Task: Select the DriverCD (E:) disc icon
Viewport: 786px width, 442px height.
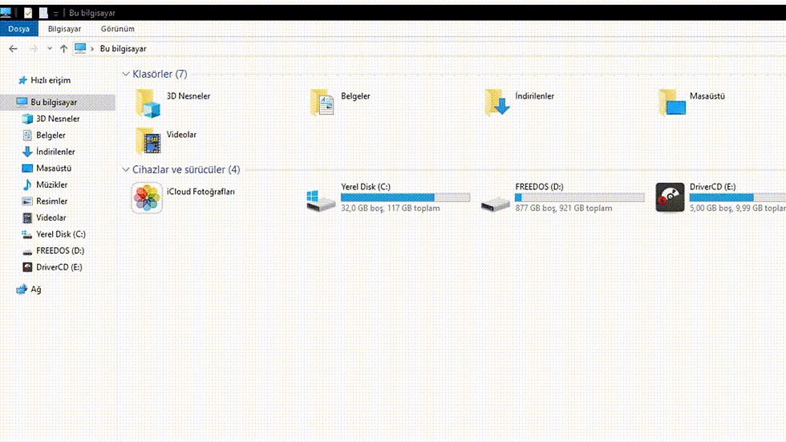Action: [670, 197]
